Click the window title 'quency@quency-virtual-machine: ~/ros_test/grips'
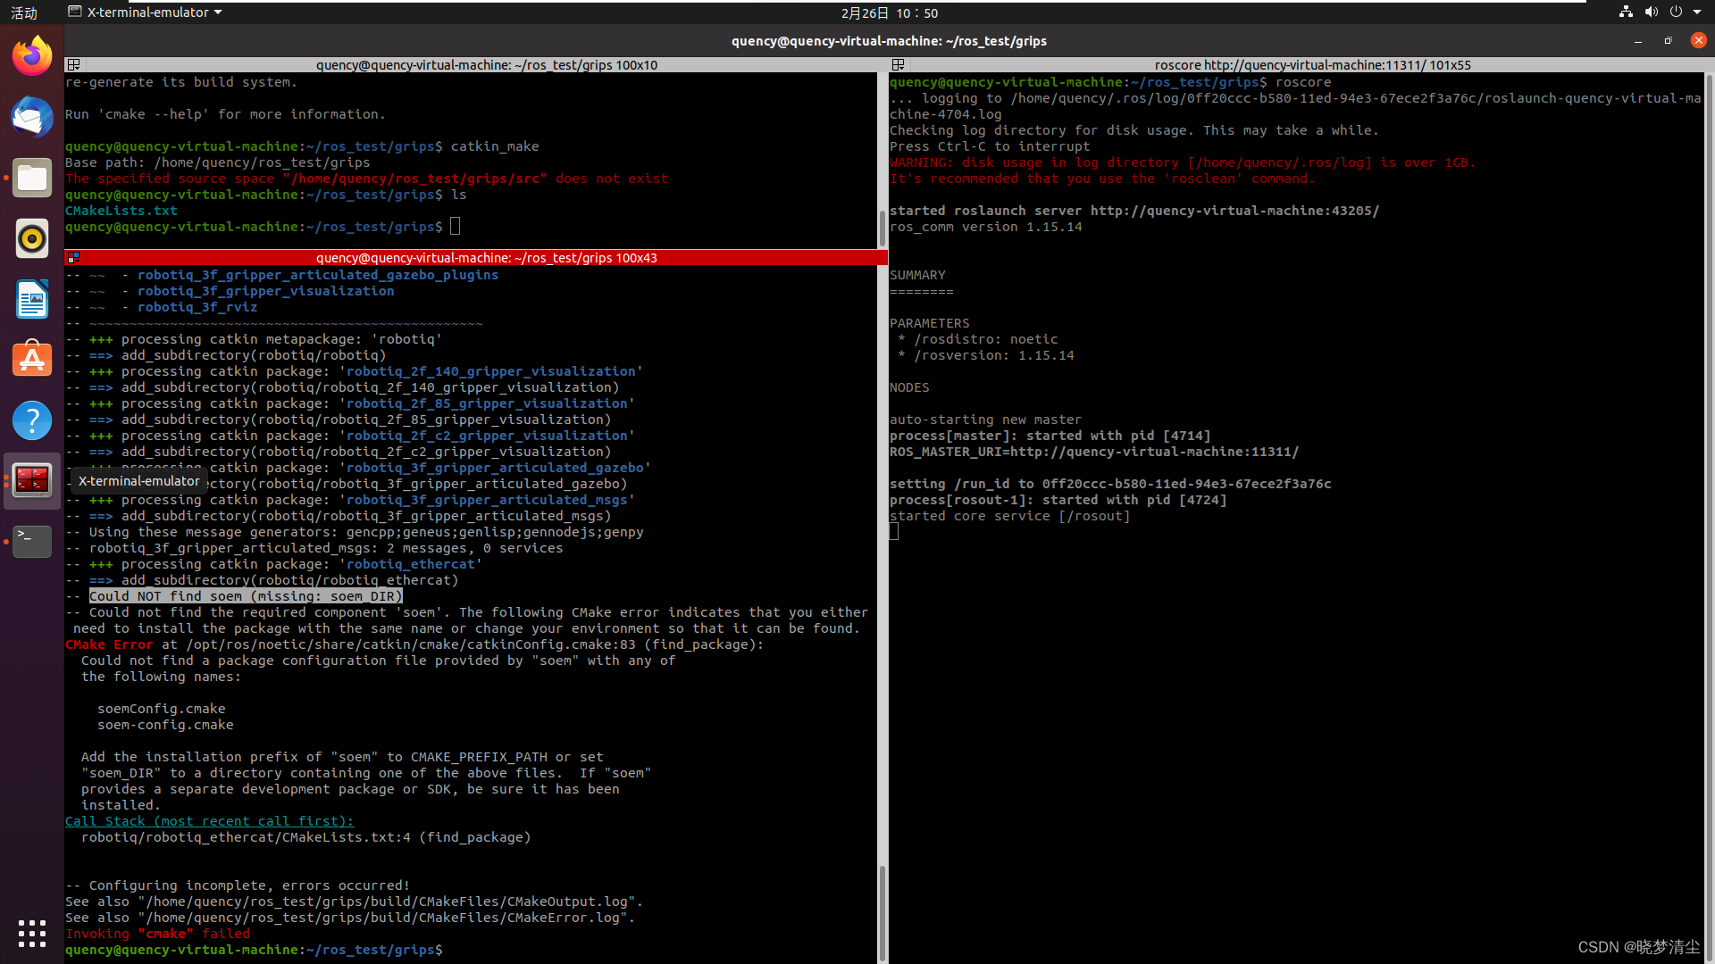Viewport: 1715px width, 964px height. pos(889,41)
